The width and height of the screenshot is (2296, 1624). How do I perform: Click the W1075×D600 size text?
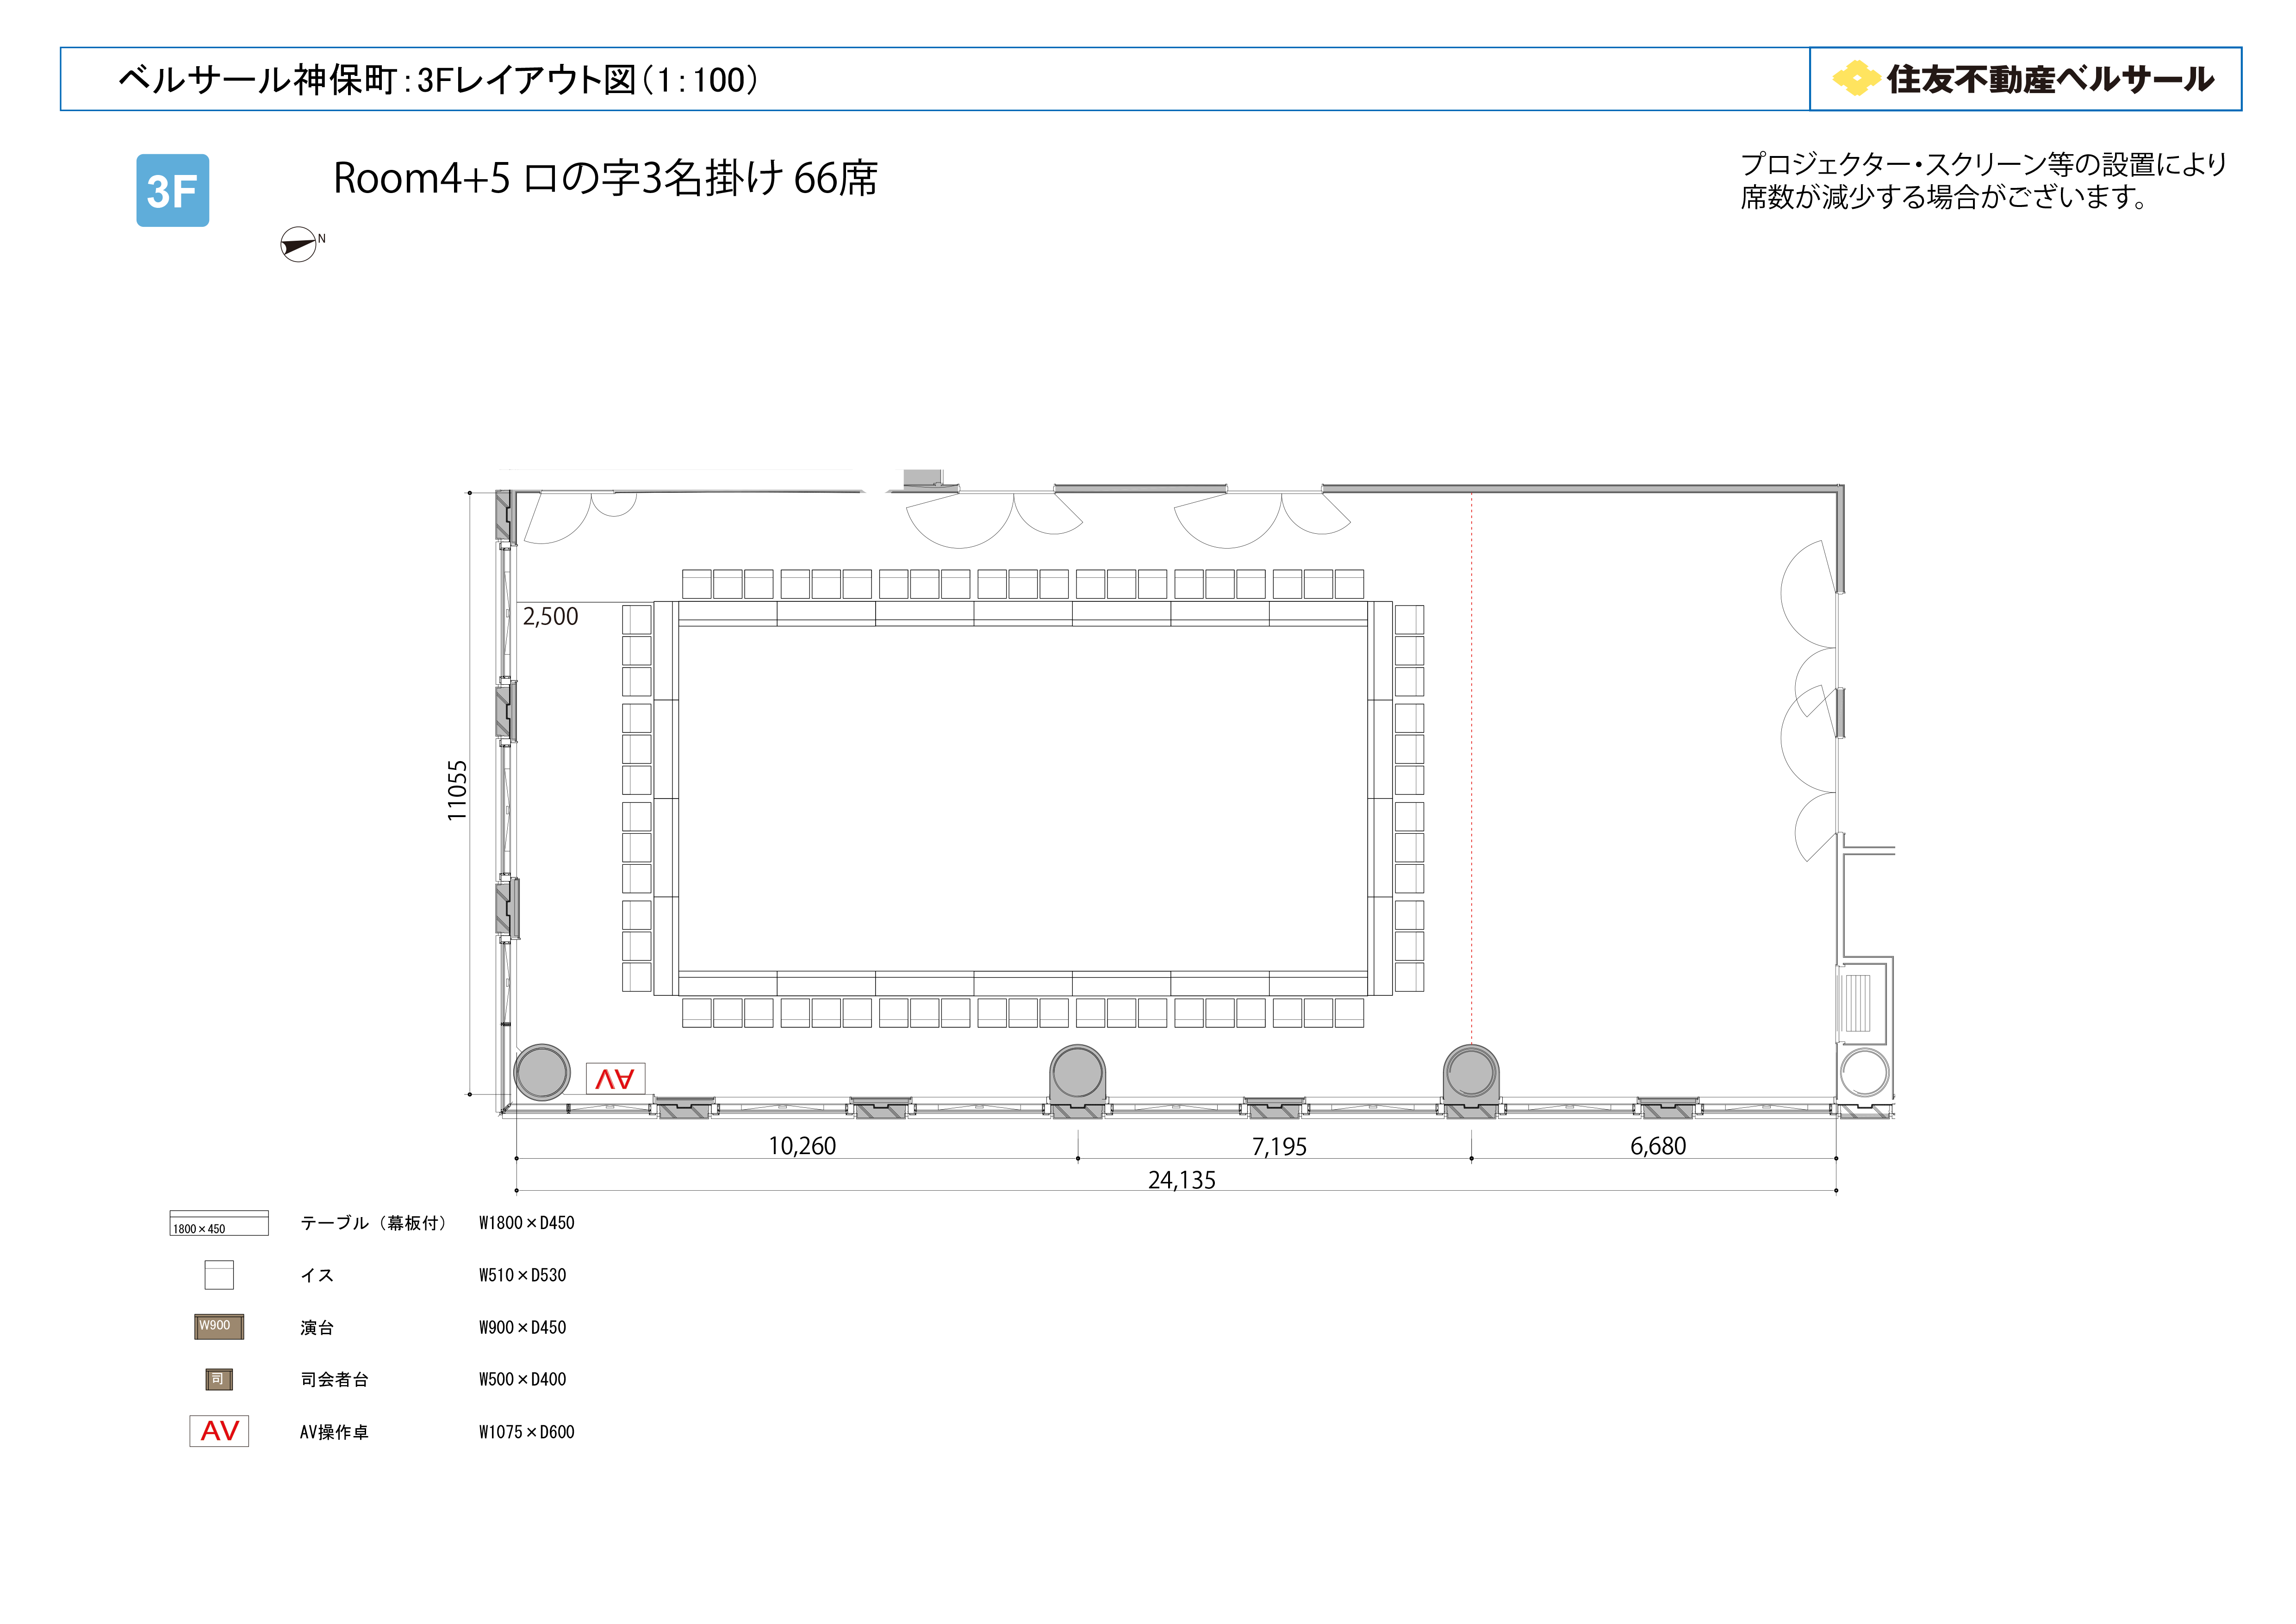pos(526,1432)
